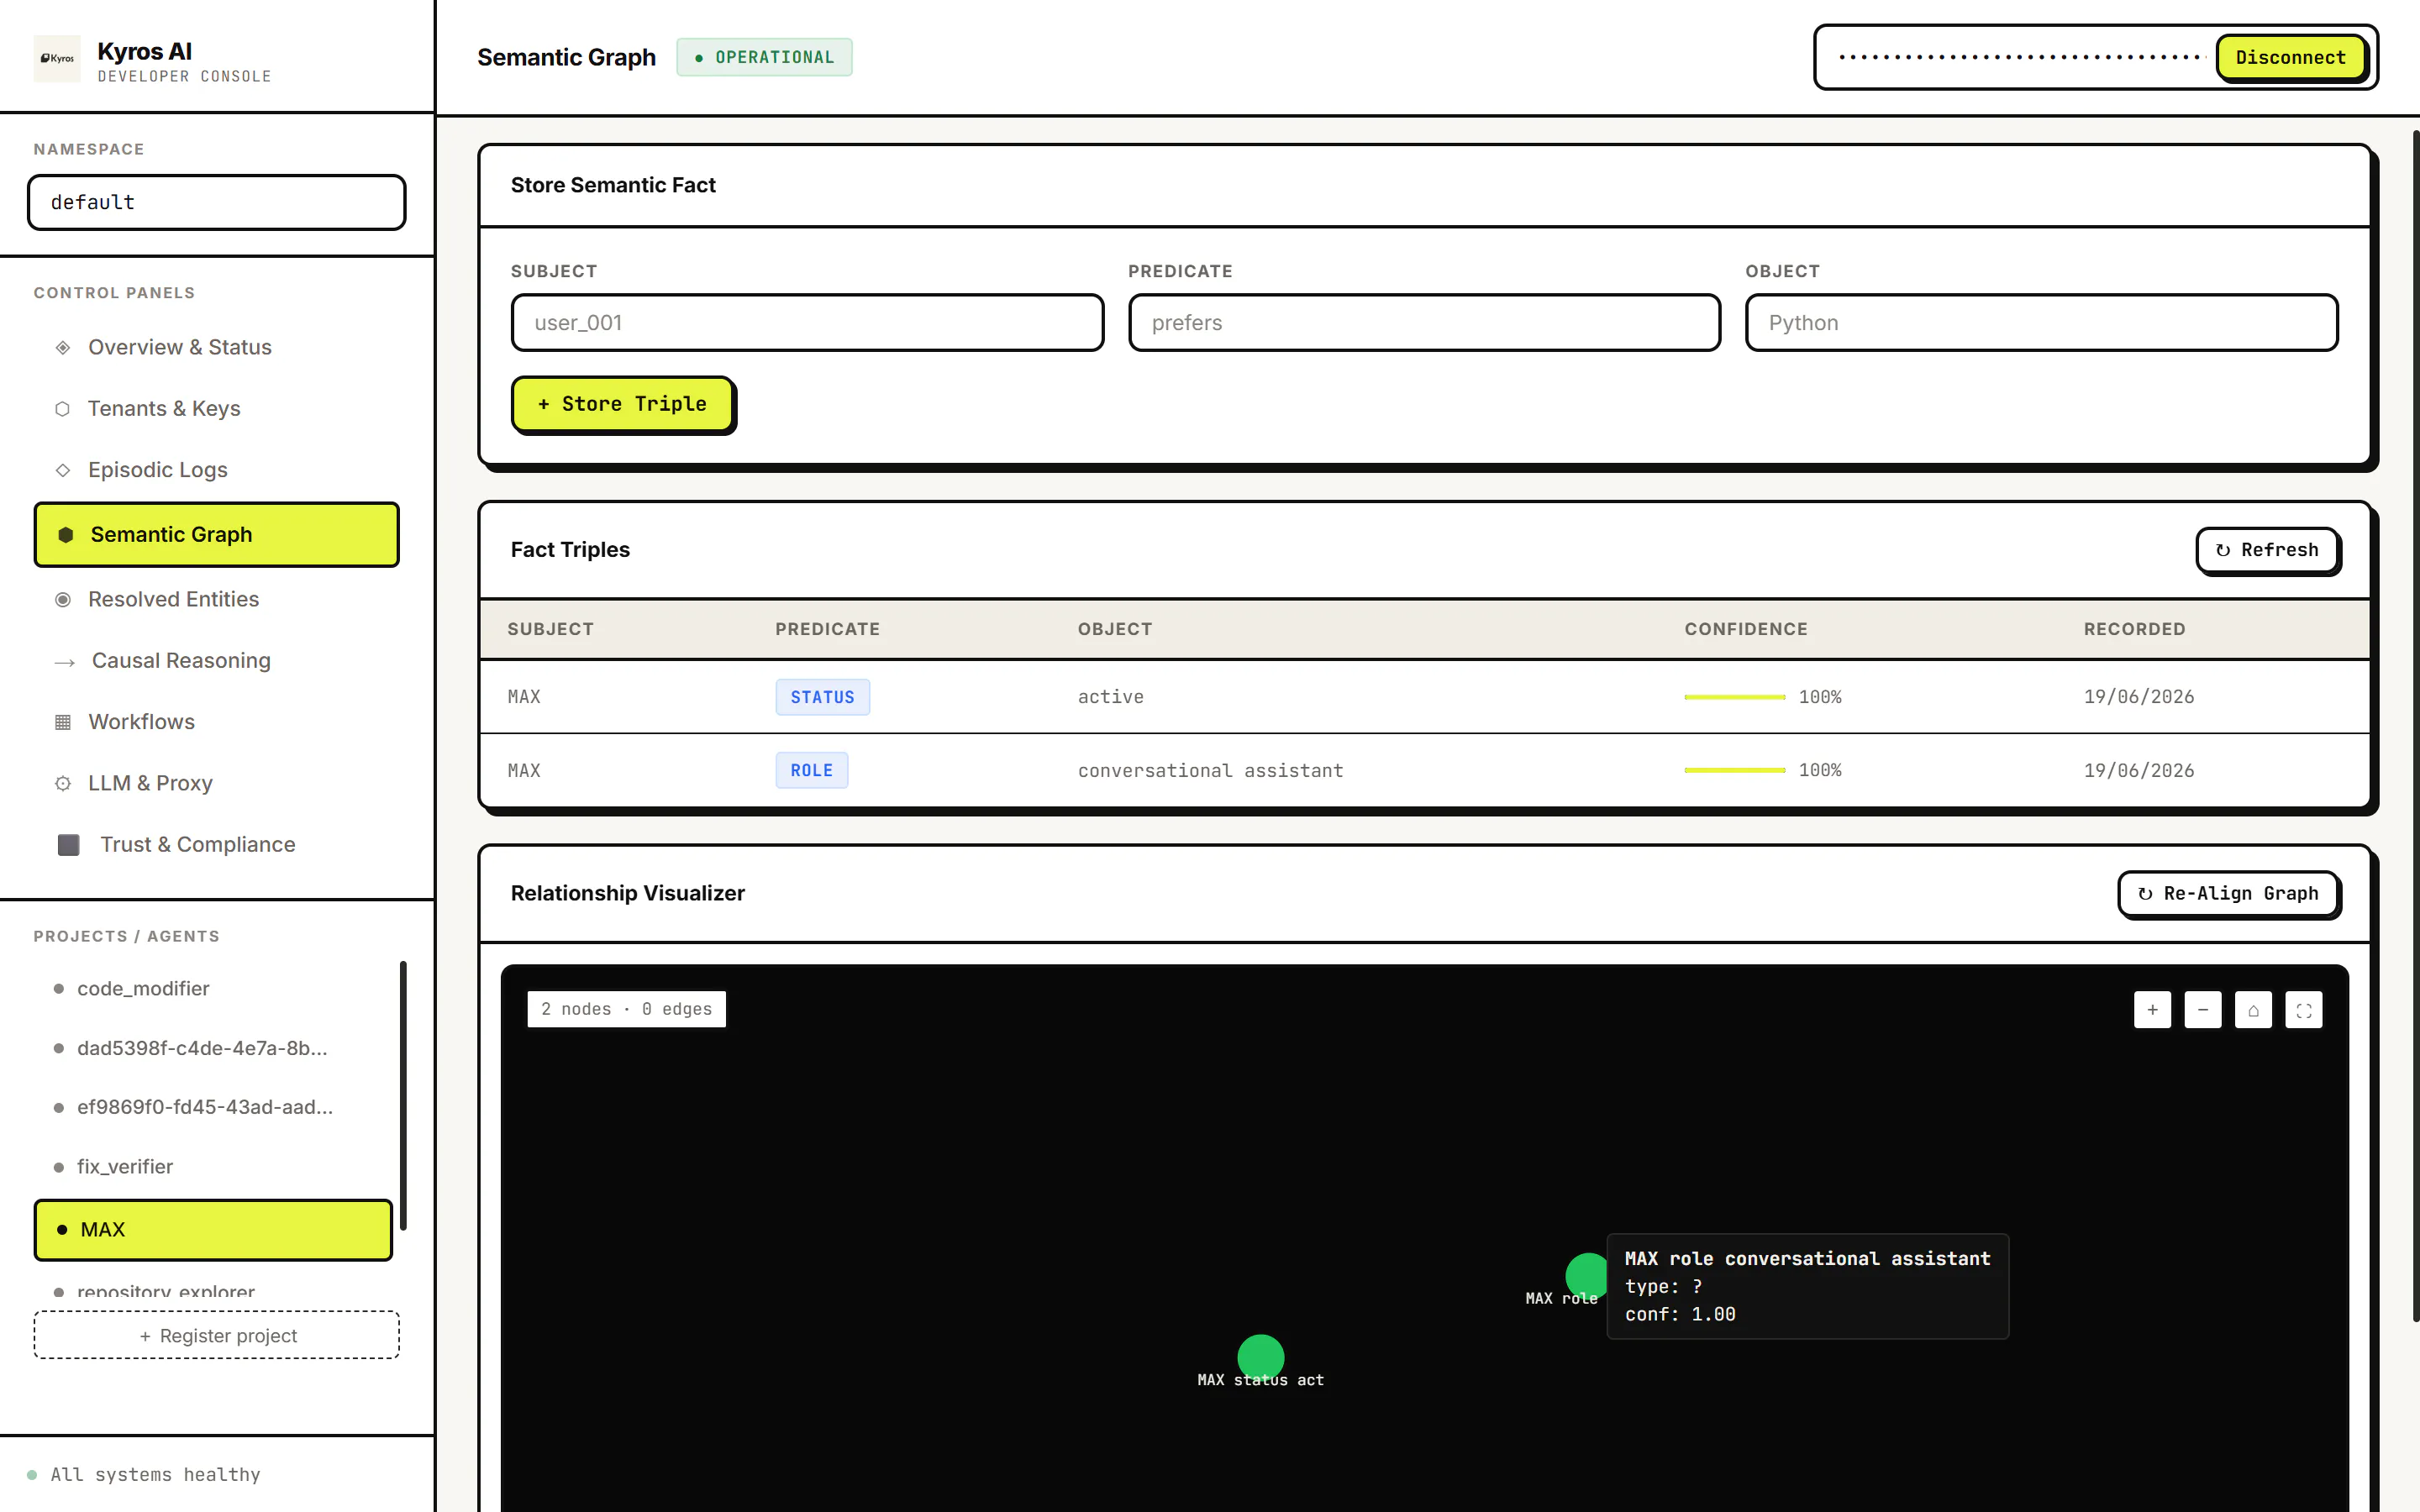The image size is (2420, 1512).
Task: Click the ROLE predicate tag
Action: pyautogui.click(x=811, y=770)
